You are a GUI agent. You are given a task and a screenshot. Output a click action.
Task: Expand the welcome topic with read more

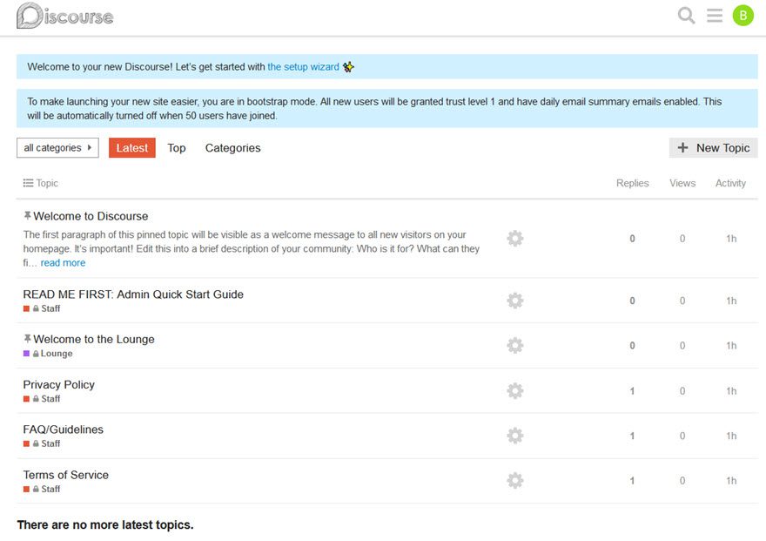pyautogui.click(x=63, y=262)
